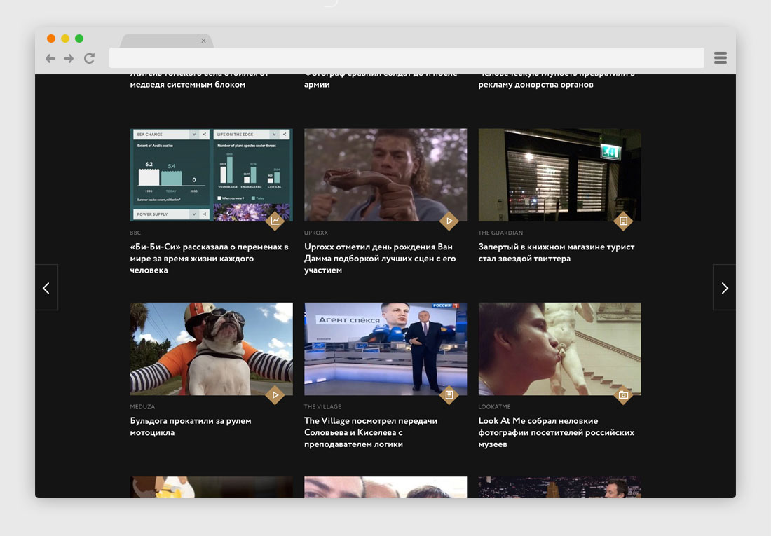Click THE VILLAGE source label
This screenshot has width=771, height=536.
[x=322, y=406]
